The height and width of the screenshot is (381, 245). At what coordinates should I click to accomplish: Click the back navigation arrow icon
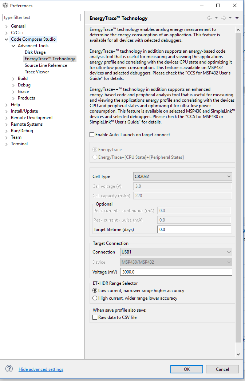click(x=209, y=18)
